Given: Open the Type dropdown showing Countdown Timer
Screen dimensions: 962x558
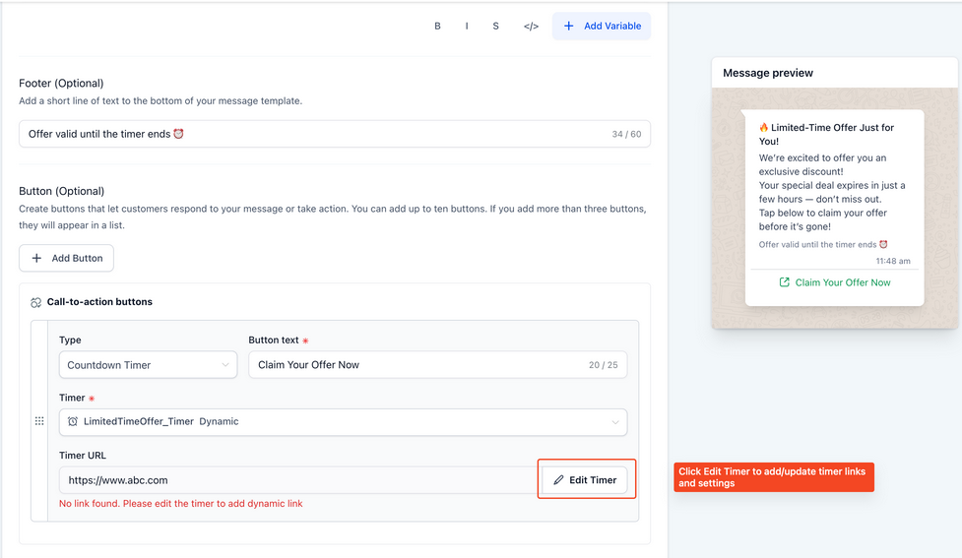Looking at the screenshot, I should (x=148, y=365).
